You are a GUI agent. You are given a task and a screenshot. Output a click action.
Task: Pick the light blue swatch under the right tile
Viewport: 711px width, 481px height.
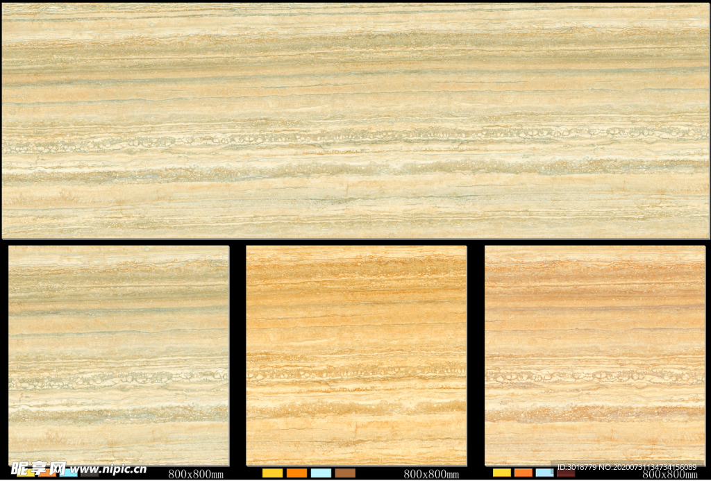pos(544,473)
